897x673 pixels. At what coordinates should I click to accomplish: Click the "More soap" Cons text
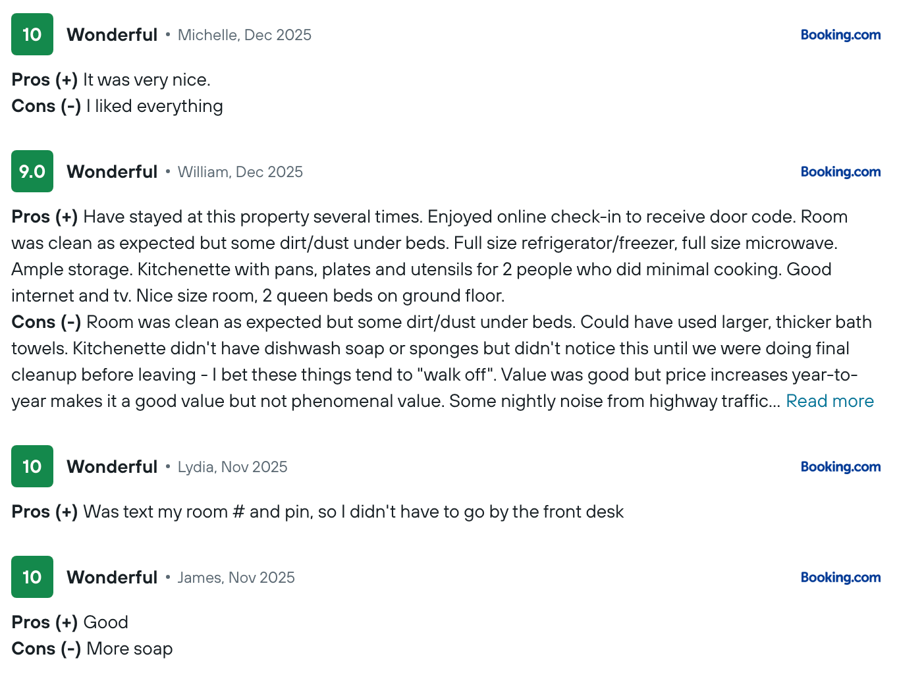click(130, 649)
